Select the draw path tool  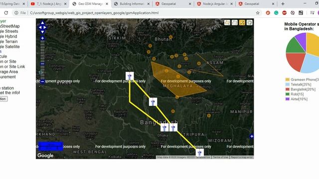[x=235, y=22]
